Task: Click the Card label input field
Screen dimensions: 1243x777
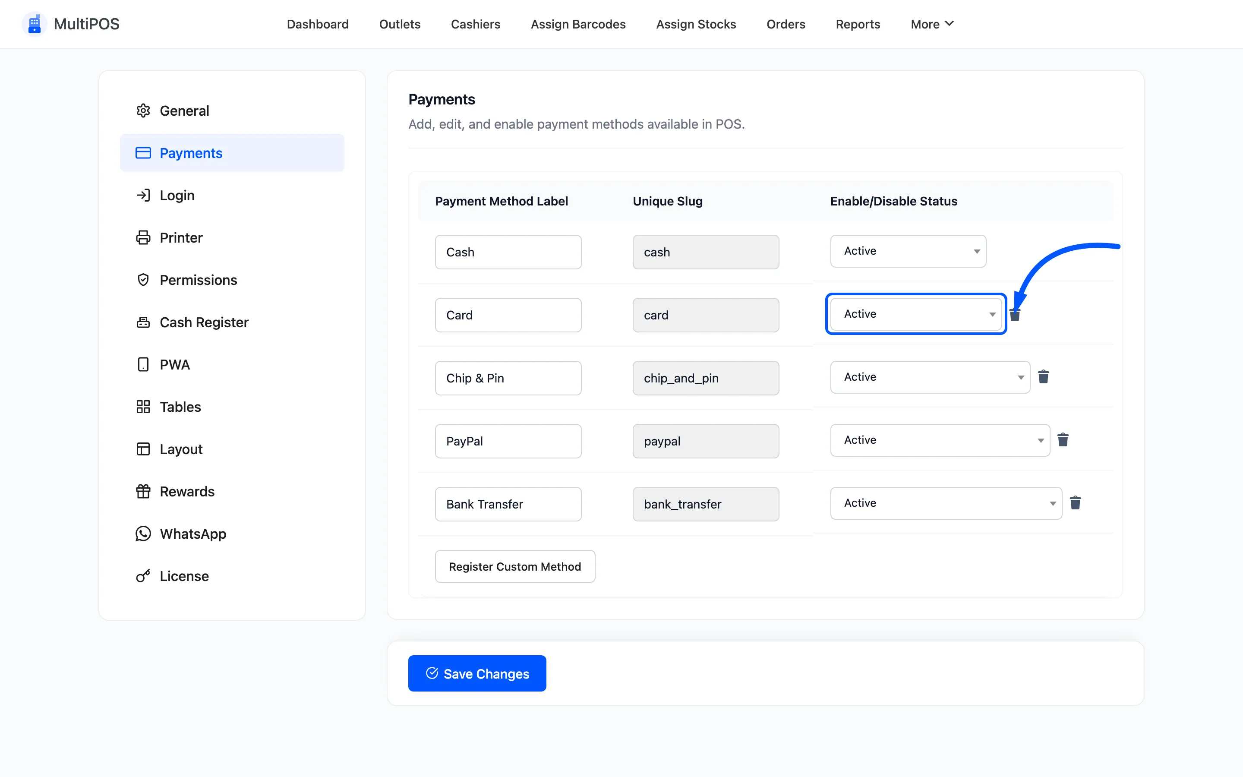Action: [508, 315]
